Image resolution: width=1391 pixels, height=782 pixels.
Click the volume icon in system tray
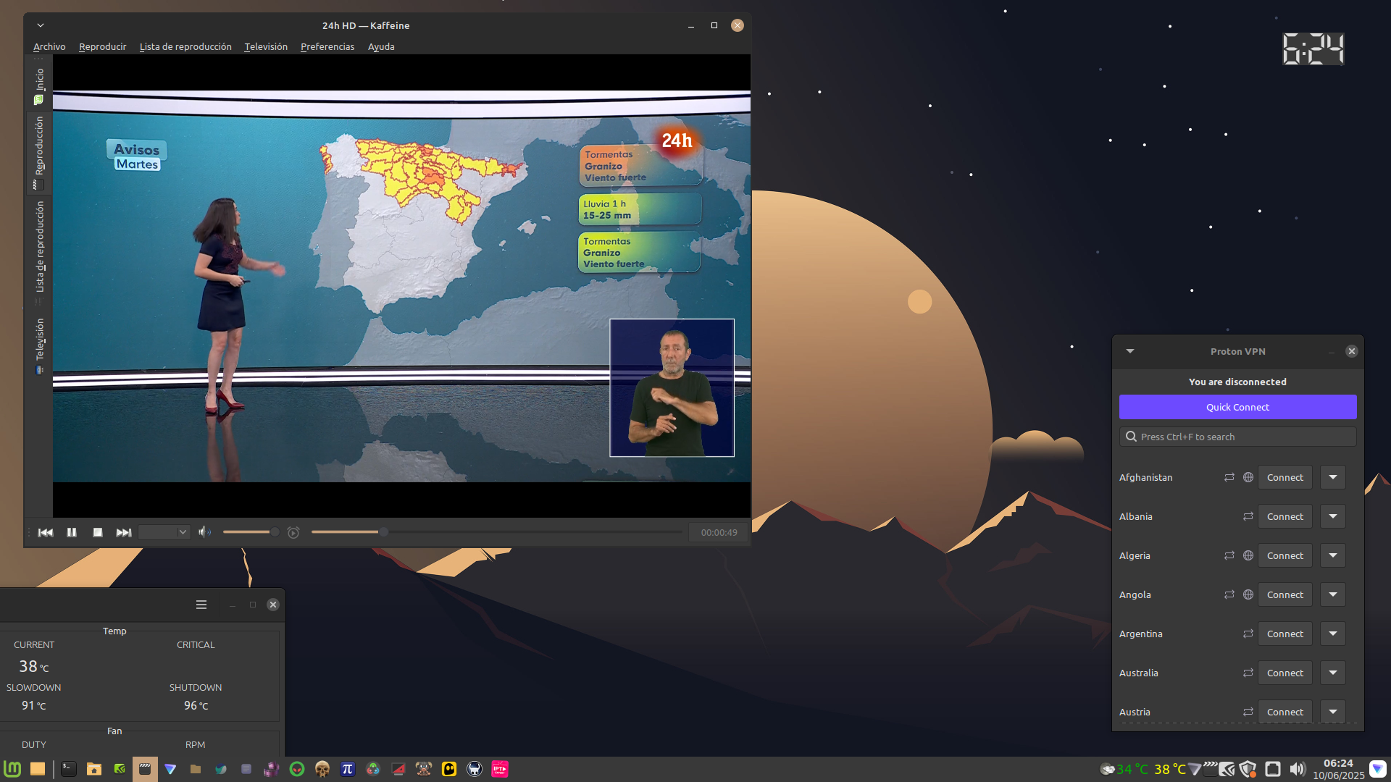point(1297,769)
